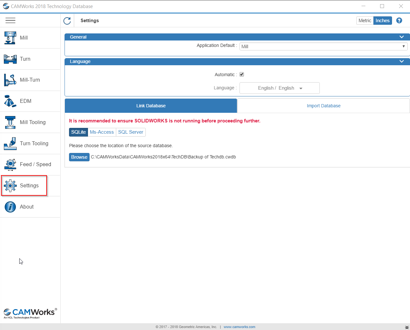Open the Mill section
410x330 pixels.
click(x=30, y=38)
